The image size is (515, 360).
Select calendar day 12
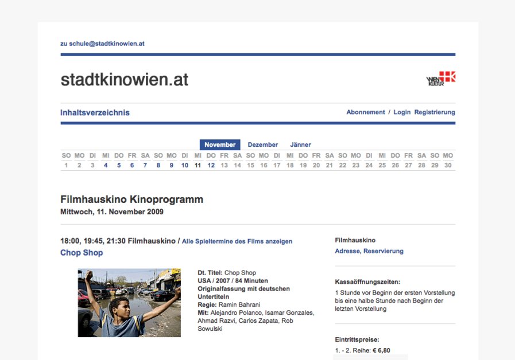(211, 165)
